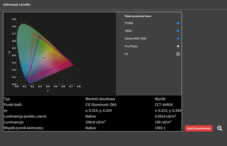Click the CIE Illuminant: D65 target value

102,105
